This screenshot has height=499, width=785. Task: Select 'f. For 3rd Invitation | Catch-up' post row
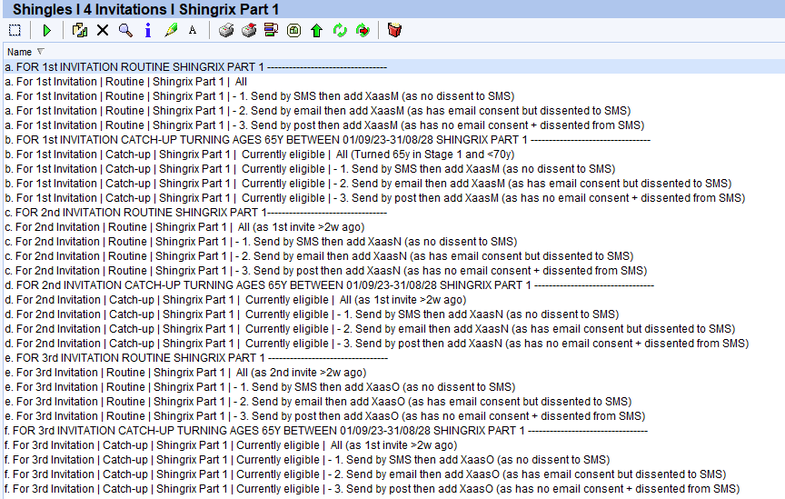click(394, 488)
